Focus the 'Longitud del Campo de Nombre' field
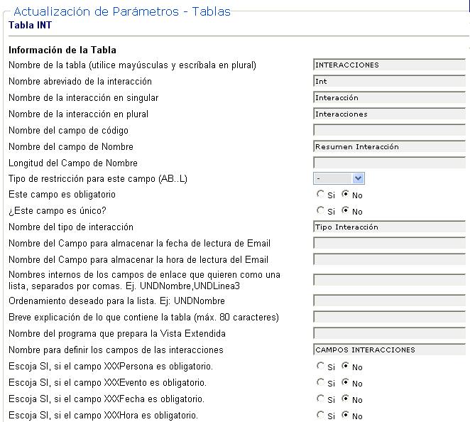This screenshot has height=422, width=470. [x=389, y=163]
